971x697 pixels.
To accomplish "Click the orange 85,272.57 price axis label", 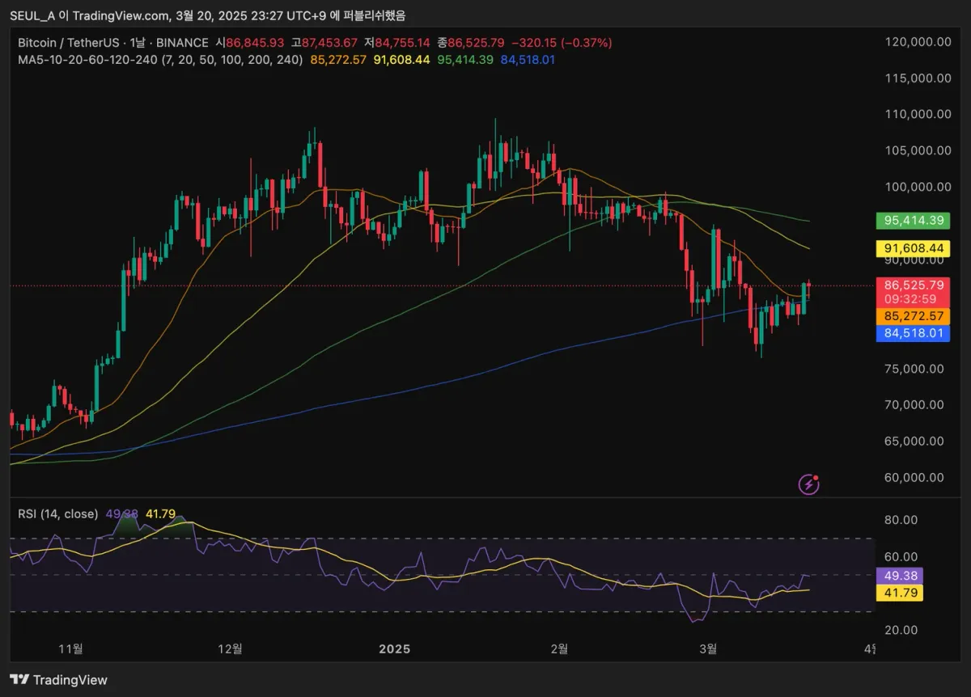I will (914, 315).
